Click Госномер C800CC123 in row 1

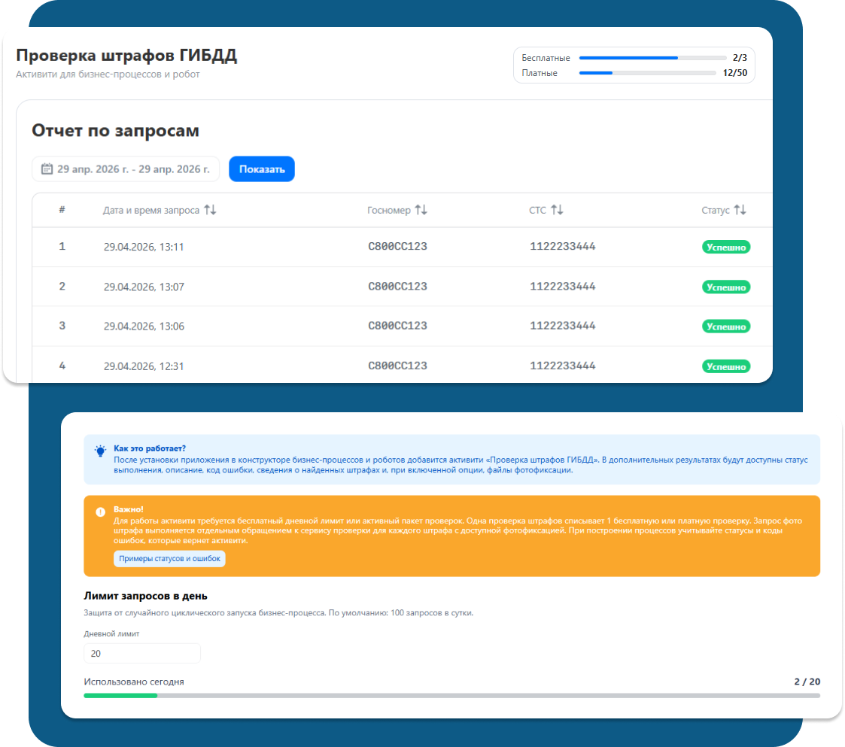[x=398, y=246]
